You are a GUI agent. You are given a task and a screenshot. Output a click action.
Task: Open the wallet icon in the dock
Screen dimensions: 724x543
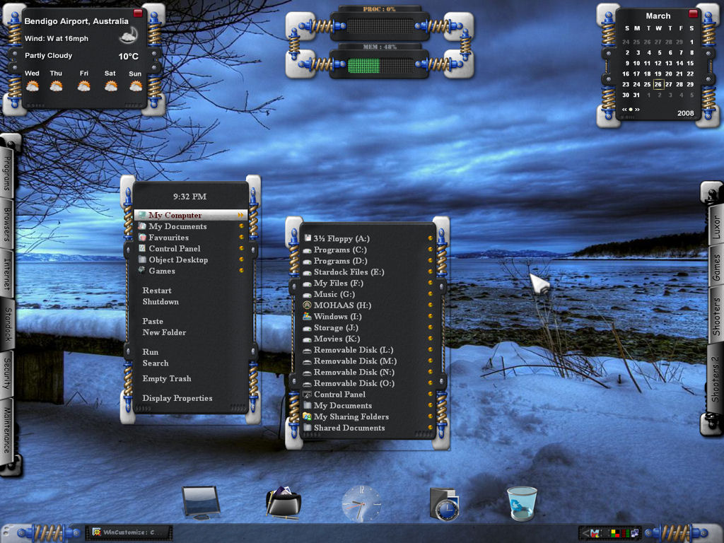(x=283, y=503)
